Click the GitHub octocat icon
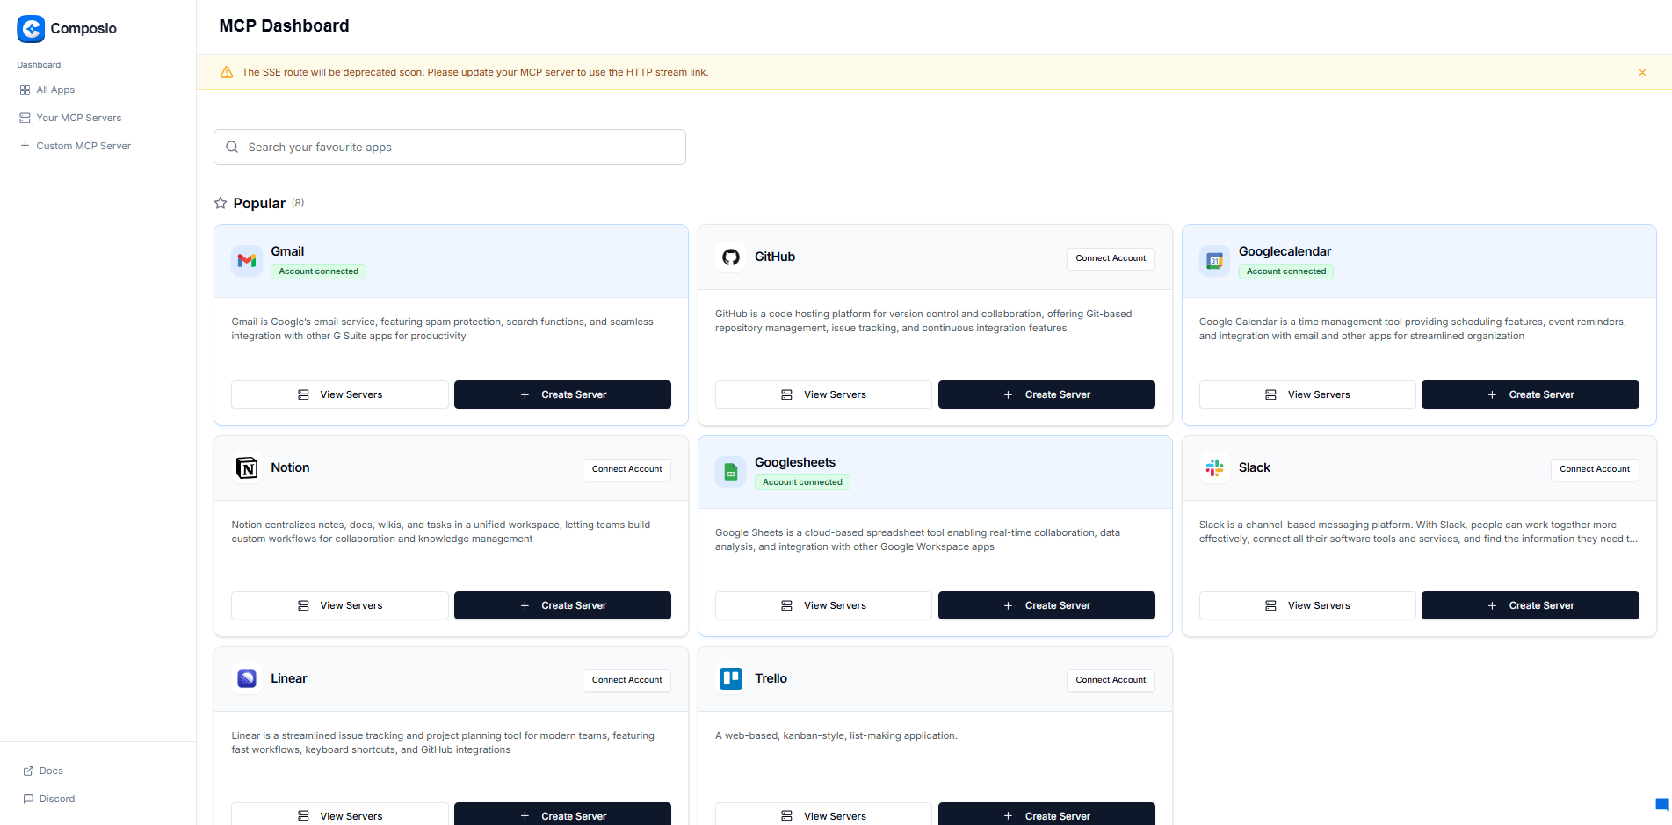The image size is (1672, 825). pyautogui.click(x=730, y=257)
